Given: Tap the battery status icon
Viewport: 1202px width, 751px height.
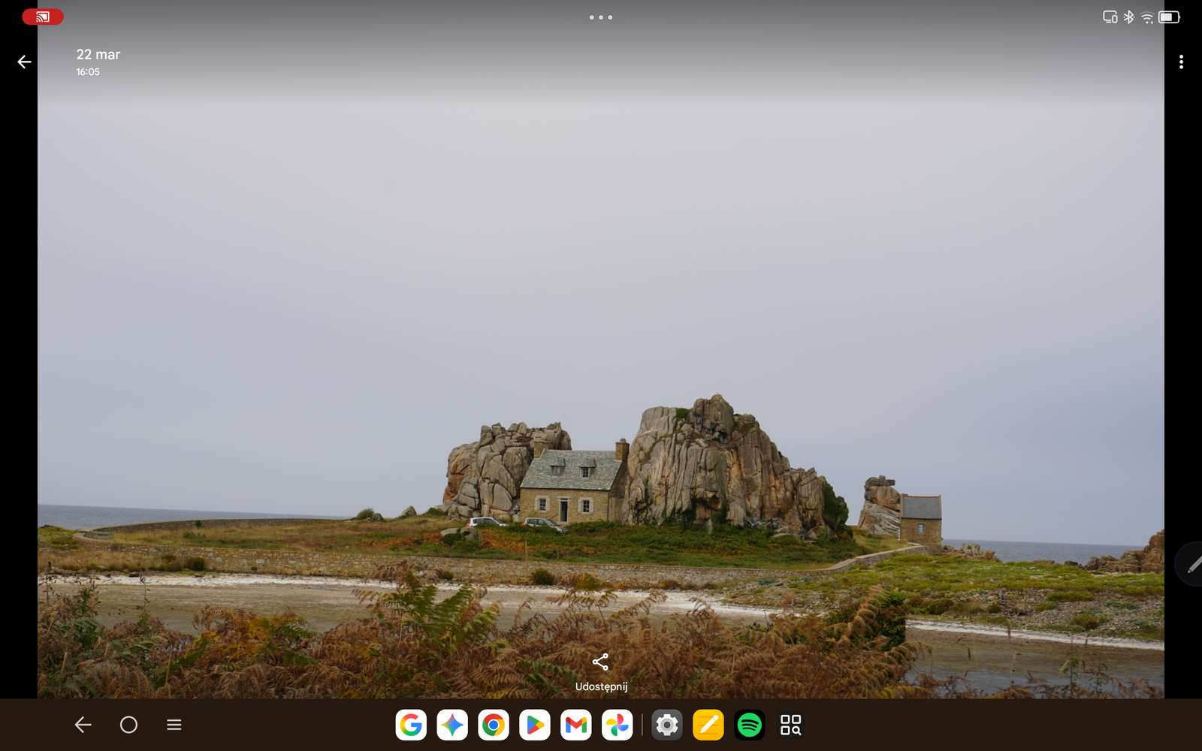Looking at the screenshot, I should (1169, 17).
